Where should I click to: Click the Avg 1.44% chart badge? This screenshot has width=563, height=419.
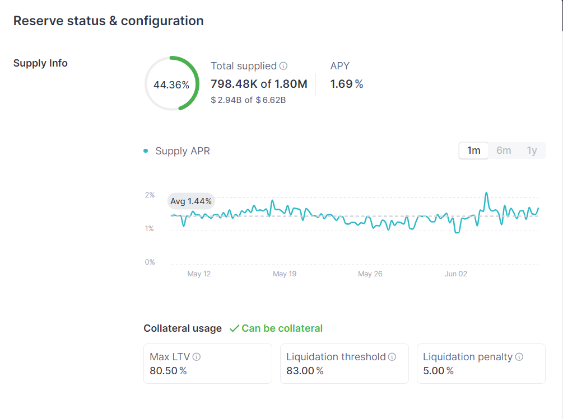point(191,201)
